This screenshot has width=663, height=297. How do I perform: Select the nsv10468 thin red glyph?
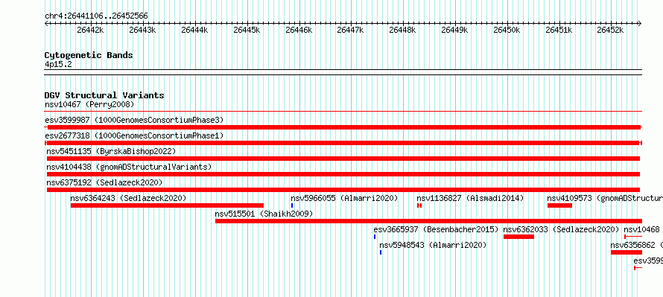coord(633,237)
